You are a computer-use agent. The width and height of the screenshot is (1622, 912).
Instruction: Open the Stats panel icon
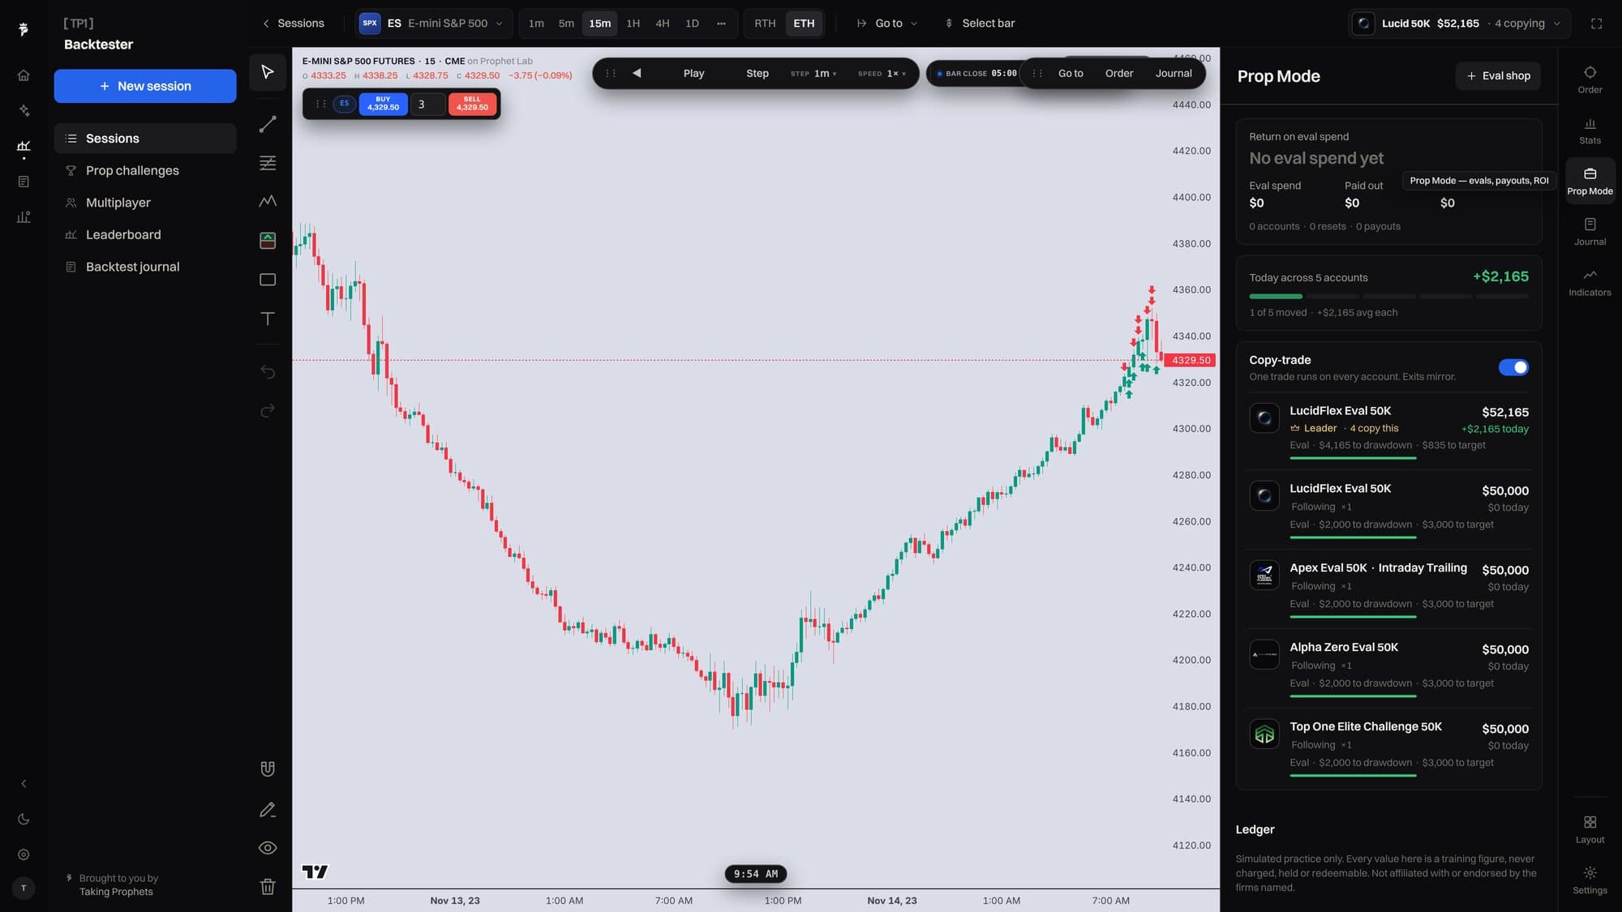1590,131
